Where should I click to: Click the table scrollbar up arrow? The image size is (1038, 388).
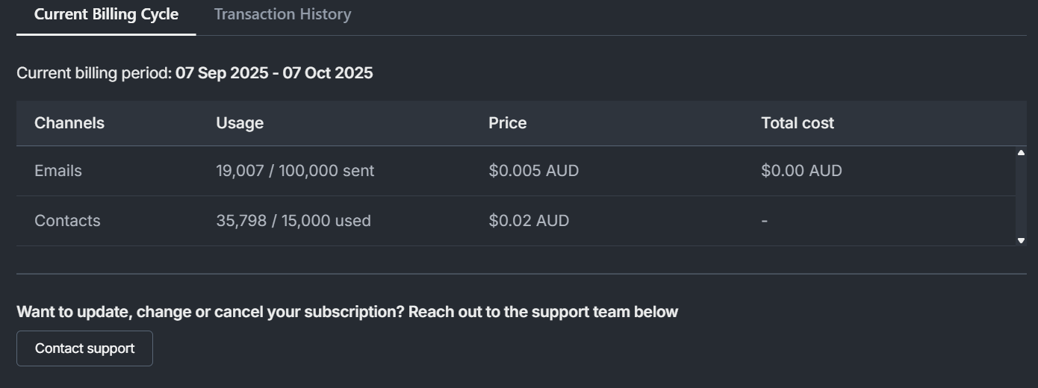pos(1021,153)
